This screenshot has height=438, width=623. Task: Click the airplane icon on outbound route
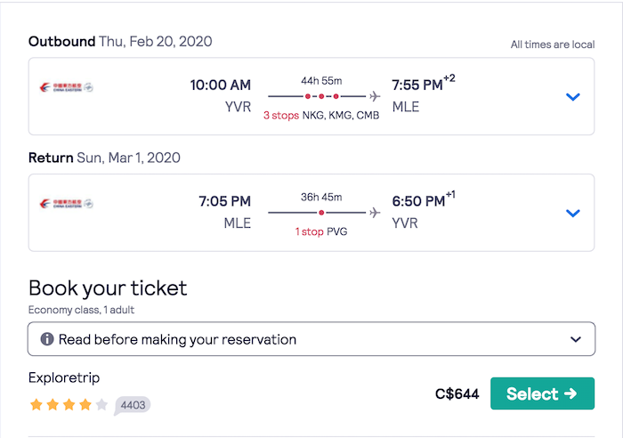click(375, 96)
